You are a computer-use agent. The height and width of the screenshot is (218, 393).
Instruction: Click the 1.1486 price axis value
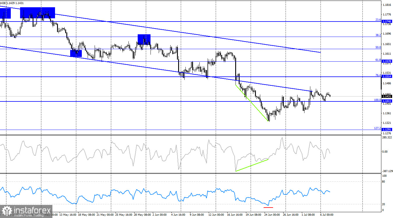[x=387, y=83]
